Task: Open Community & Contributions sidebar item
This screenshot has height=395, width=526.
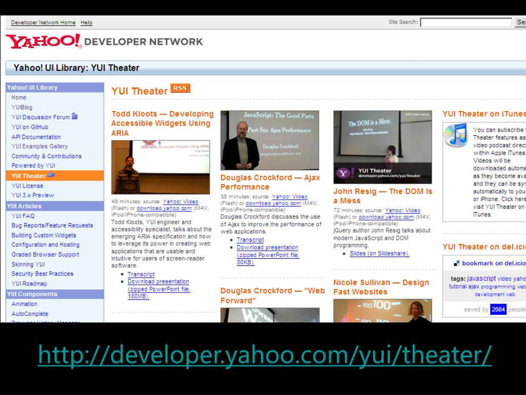Action: tap(47, 156)
